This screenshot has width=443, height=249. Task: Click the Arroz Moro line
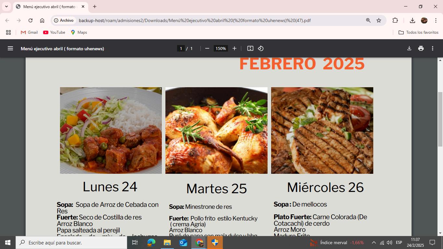pyautogui.click(x=290, y=230)
